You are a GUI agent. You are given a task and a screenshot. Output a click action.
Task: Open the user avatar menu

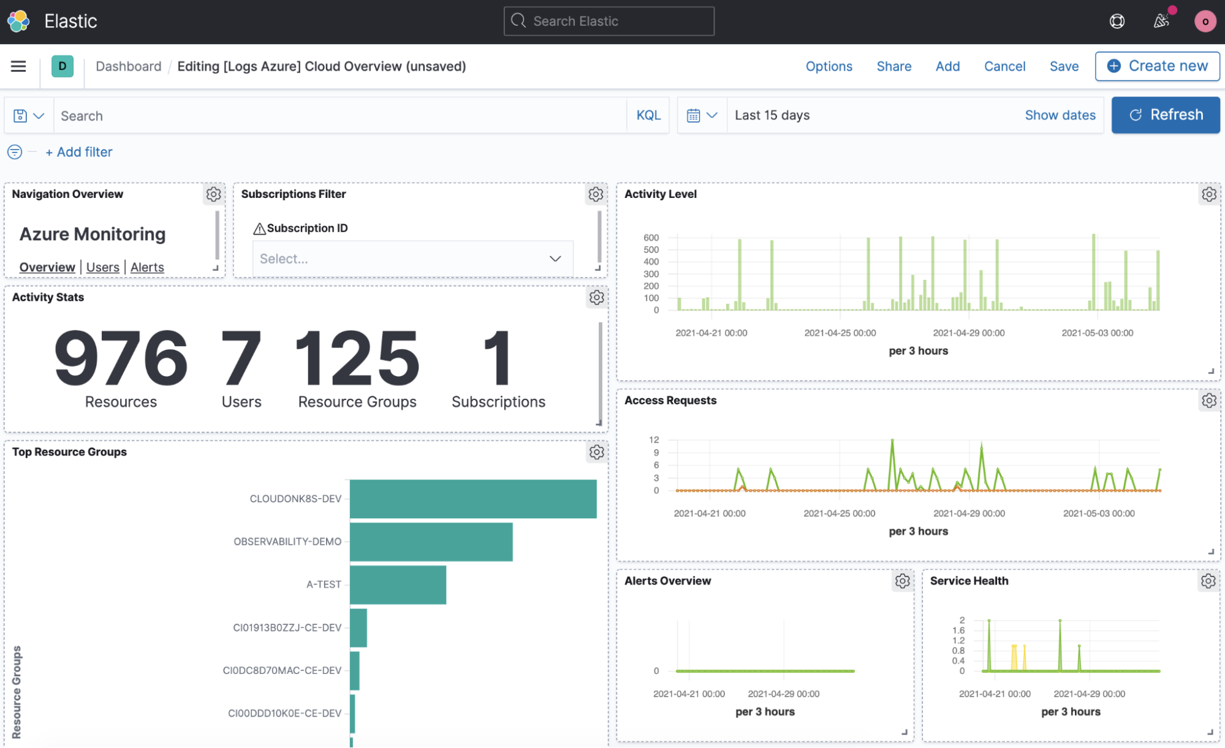tap(1205, 21)
